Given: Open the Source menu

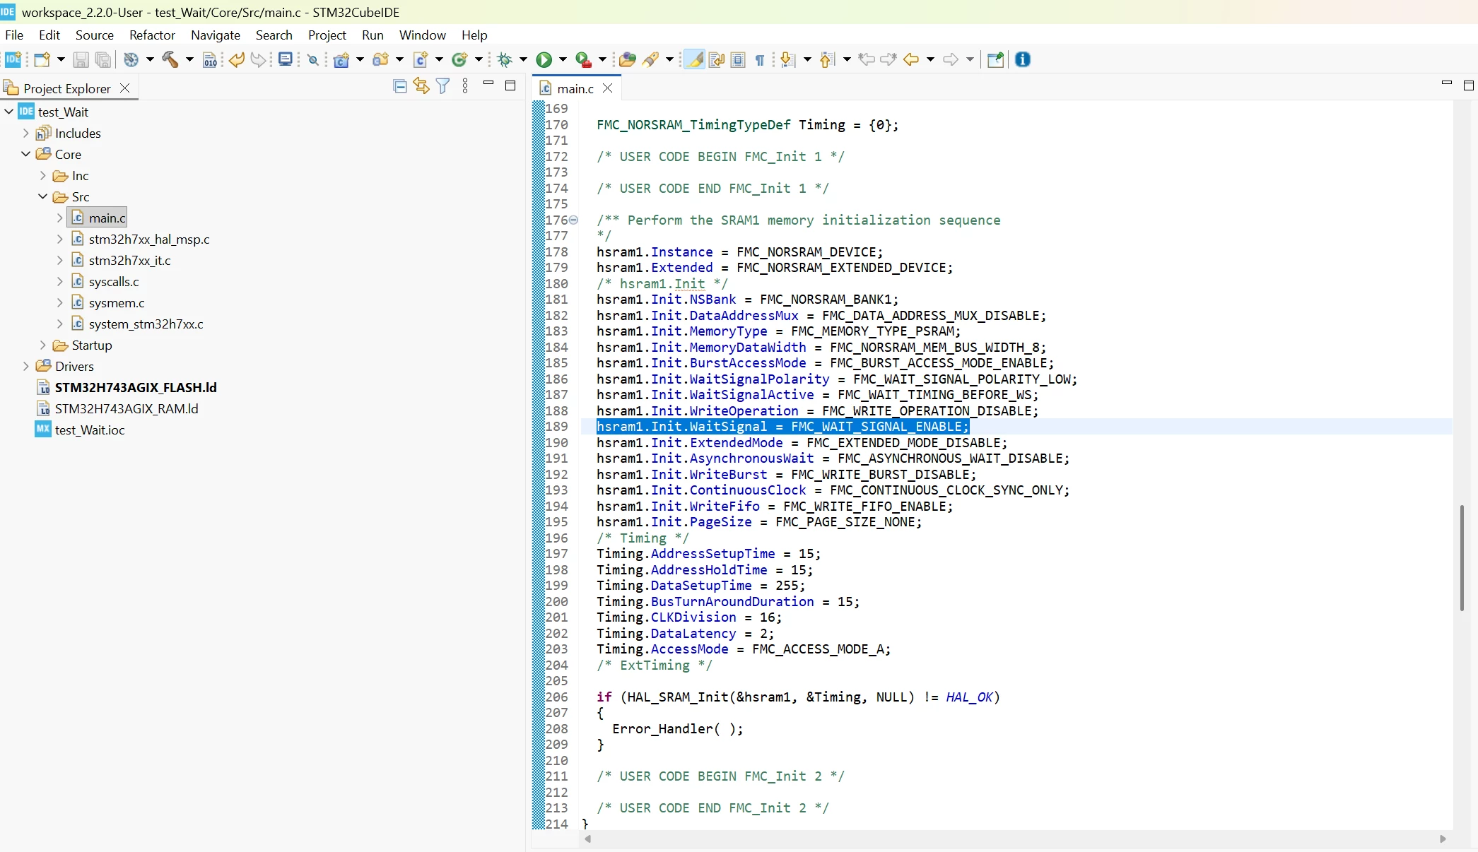Looking at the screenshot, I should (x=95, y=35).
